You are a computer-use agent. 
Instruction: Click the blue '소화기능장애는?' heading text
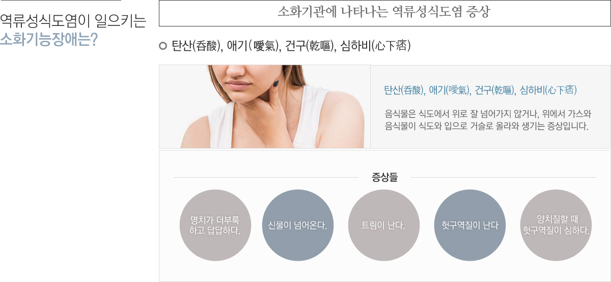point(49,40)
